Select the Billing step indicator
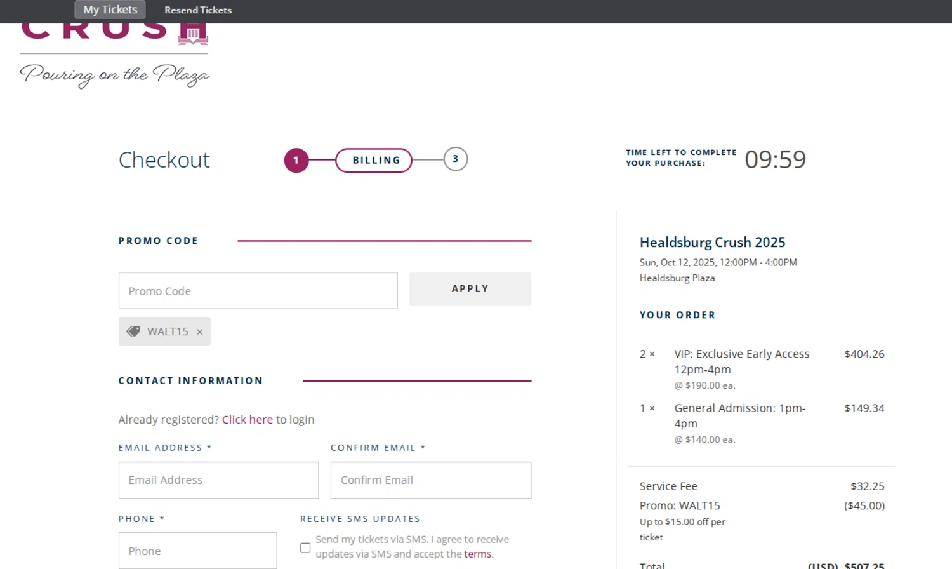This screenshot has height=569, width=952. click(374, 160)
